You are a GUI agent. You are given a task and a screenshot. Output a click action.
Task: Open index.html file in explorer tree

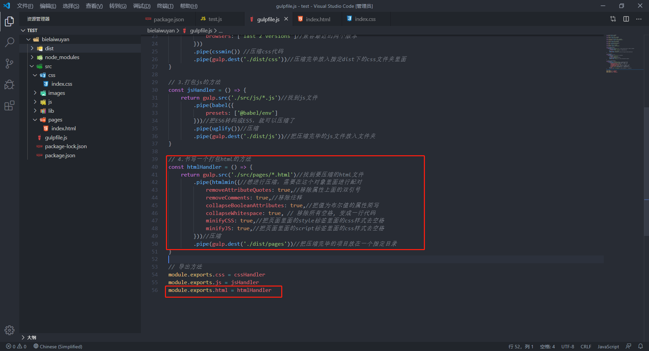(80, 128)
